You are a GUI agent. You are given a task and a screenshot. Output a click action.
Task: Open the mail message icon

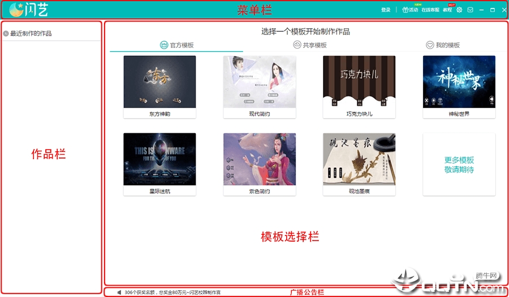coord(470,10)
